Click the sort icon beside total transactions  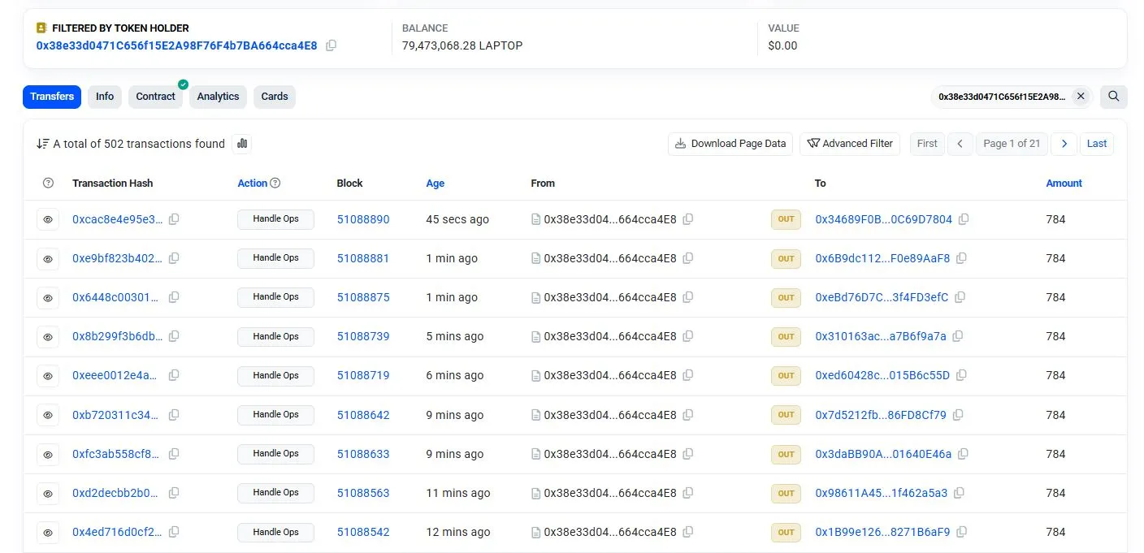pos(43,144)
